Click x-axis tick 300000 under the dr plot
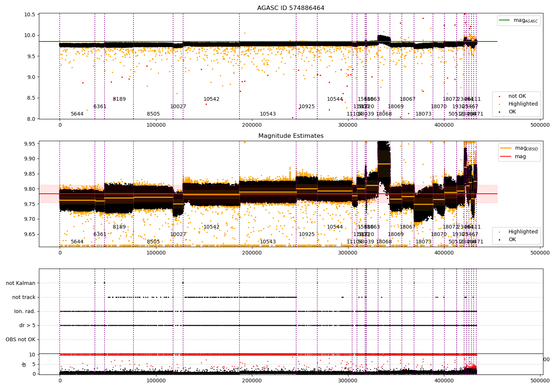This screenshot has height=389, width=556. coord(348,380)
